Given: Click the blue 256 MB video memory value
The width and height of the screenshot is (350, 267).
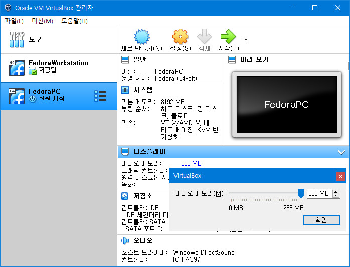Looking at the screenshot, I should tap(191, 163).
